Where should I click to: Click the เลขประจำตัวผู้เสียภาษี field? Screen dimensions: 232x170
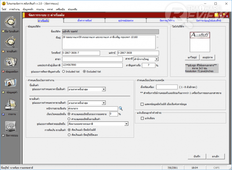pos(92,65)
